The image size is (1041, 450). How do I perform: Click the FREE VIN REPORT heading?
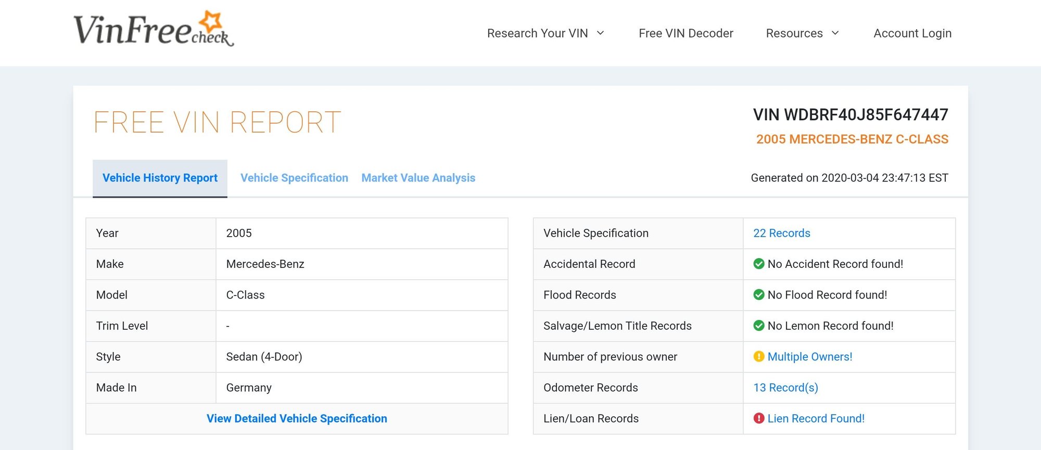[x=217, y=123]
